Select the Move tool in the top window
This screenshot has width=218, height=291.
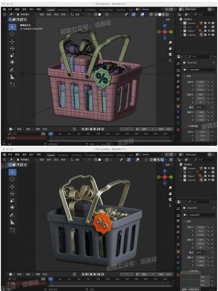(13, 41)
